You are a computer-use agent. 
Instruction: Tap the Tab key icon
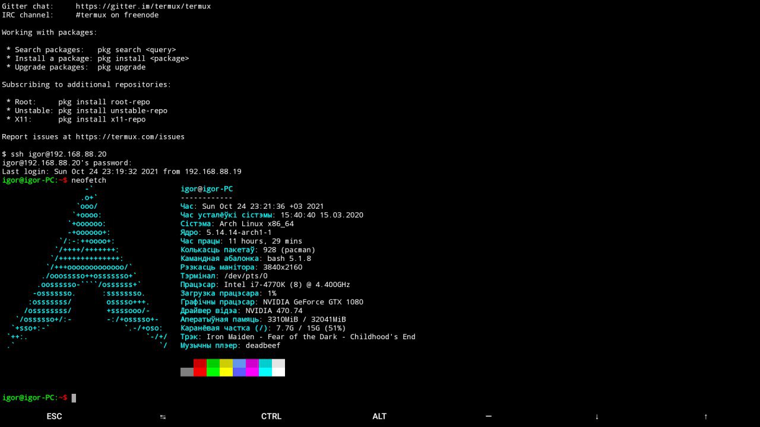pyautogui.click(x=163, y=417)
